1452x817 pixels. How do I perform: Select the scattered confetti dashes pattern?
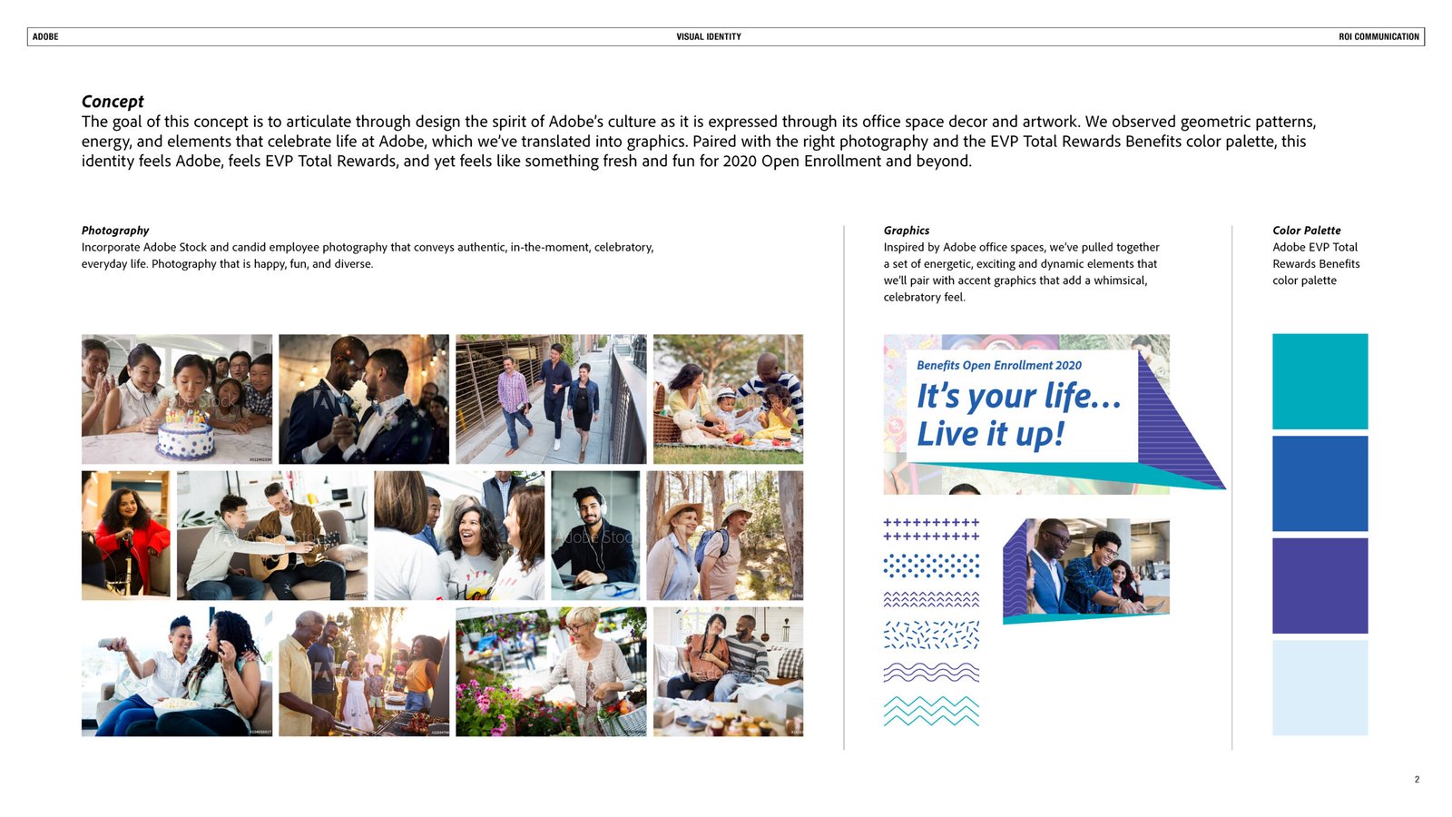pyautogui.click(x=931, y=635)
